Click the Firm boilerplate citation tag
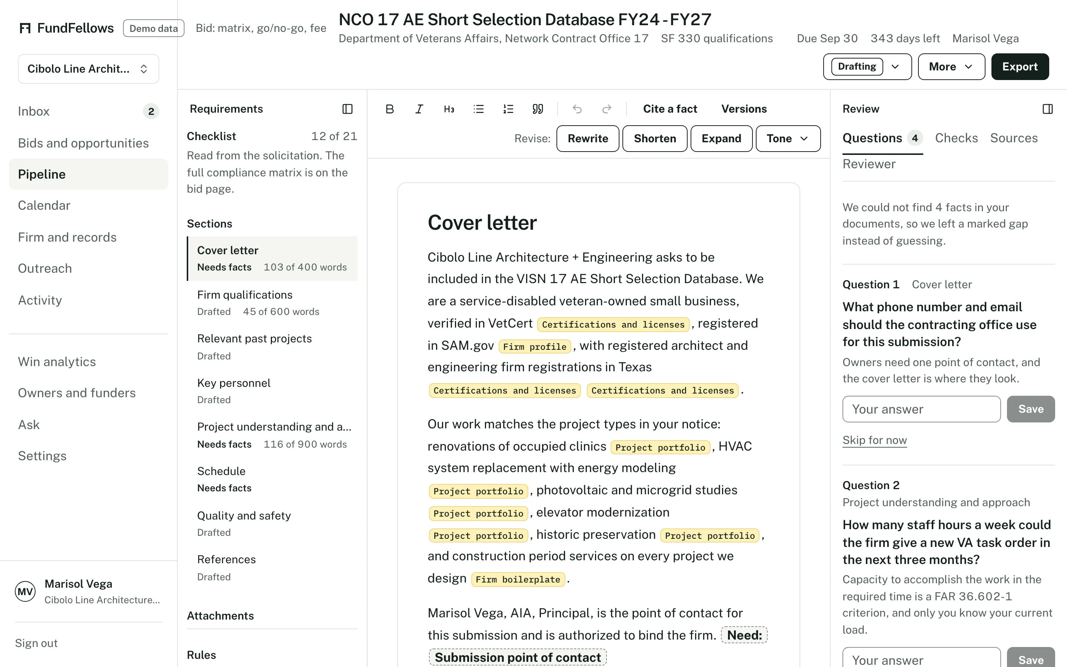 pos(518,580)
